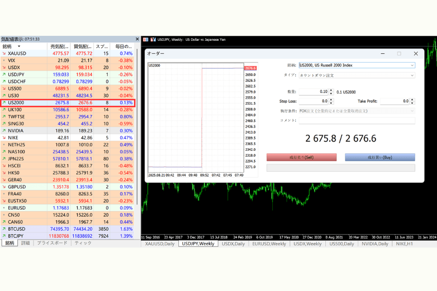The width and height of the screenshot is (437, 291).
Task: Expand the order type dropdown
Action: pyautogui.click(x=412, y=76)
